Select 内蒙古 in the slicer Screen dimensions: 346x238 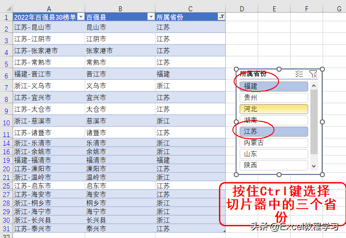coord(274,143)
